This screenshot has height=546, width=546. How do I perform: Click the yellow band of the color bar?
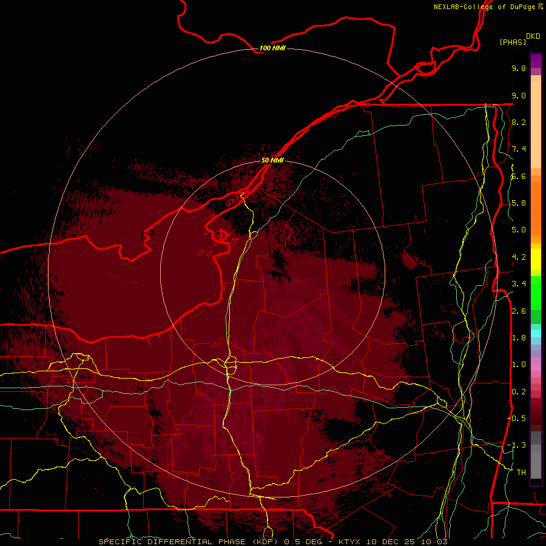pos(536,260)
